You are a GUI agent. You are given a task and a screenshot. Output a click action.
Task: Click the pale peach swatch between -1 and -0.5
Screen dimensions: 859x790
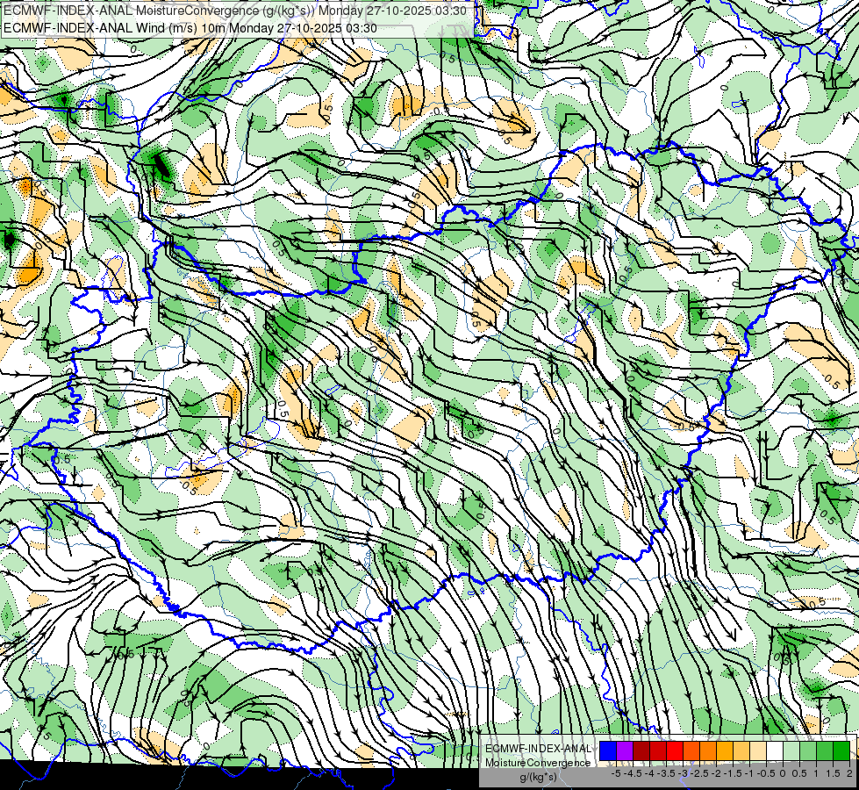(x=758, y=750)
